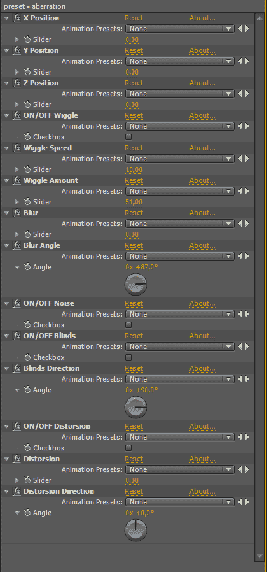Click previous preset arrow for Wiggle Amount

240,191
